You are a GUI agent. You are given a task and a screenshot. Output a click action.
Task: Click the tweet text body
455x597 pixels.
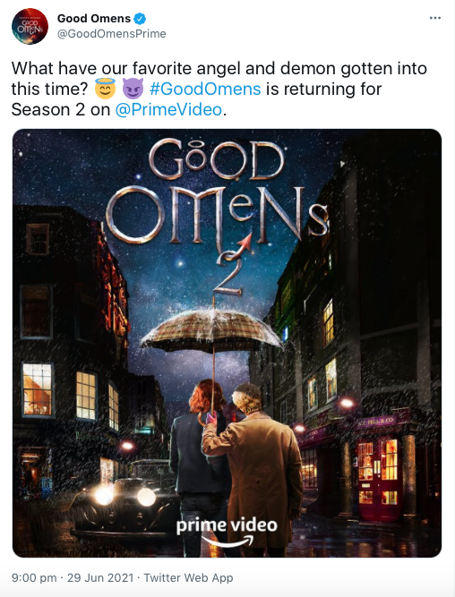(x=219, y=90)
